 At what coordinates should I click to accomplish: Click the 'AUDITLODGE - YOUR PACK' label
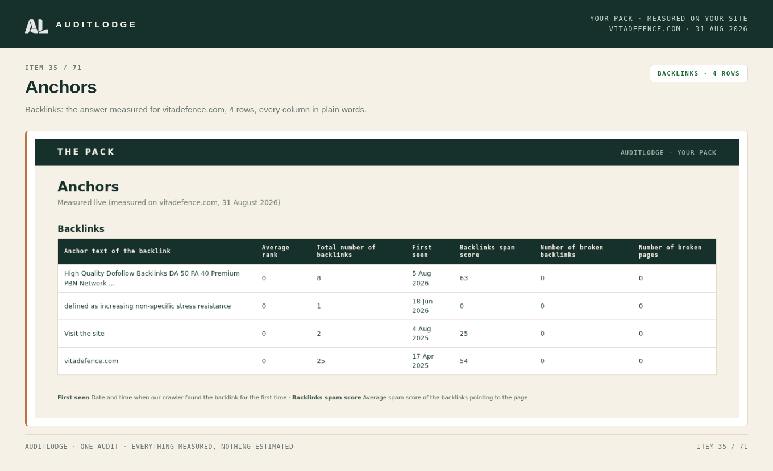click(x=668, y=153)
